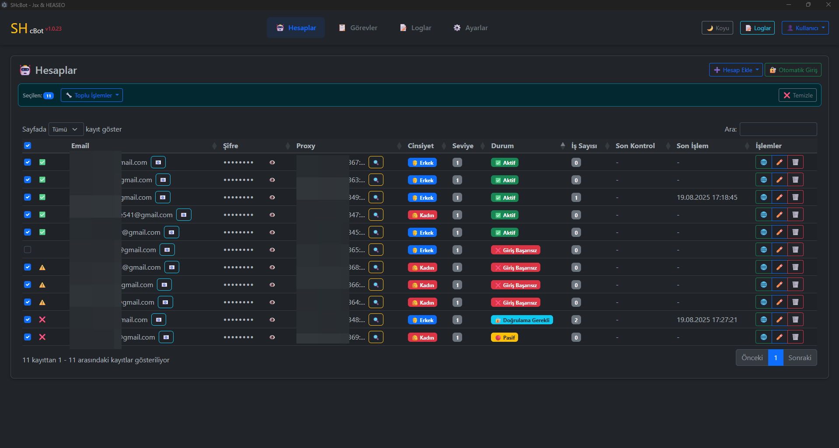This screenshot has height=448, width=839.
Task: Uncheck the checkbox for proxy 368 row
Action: click(x=28, y=267)
